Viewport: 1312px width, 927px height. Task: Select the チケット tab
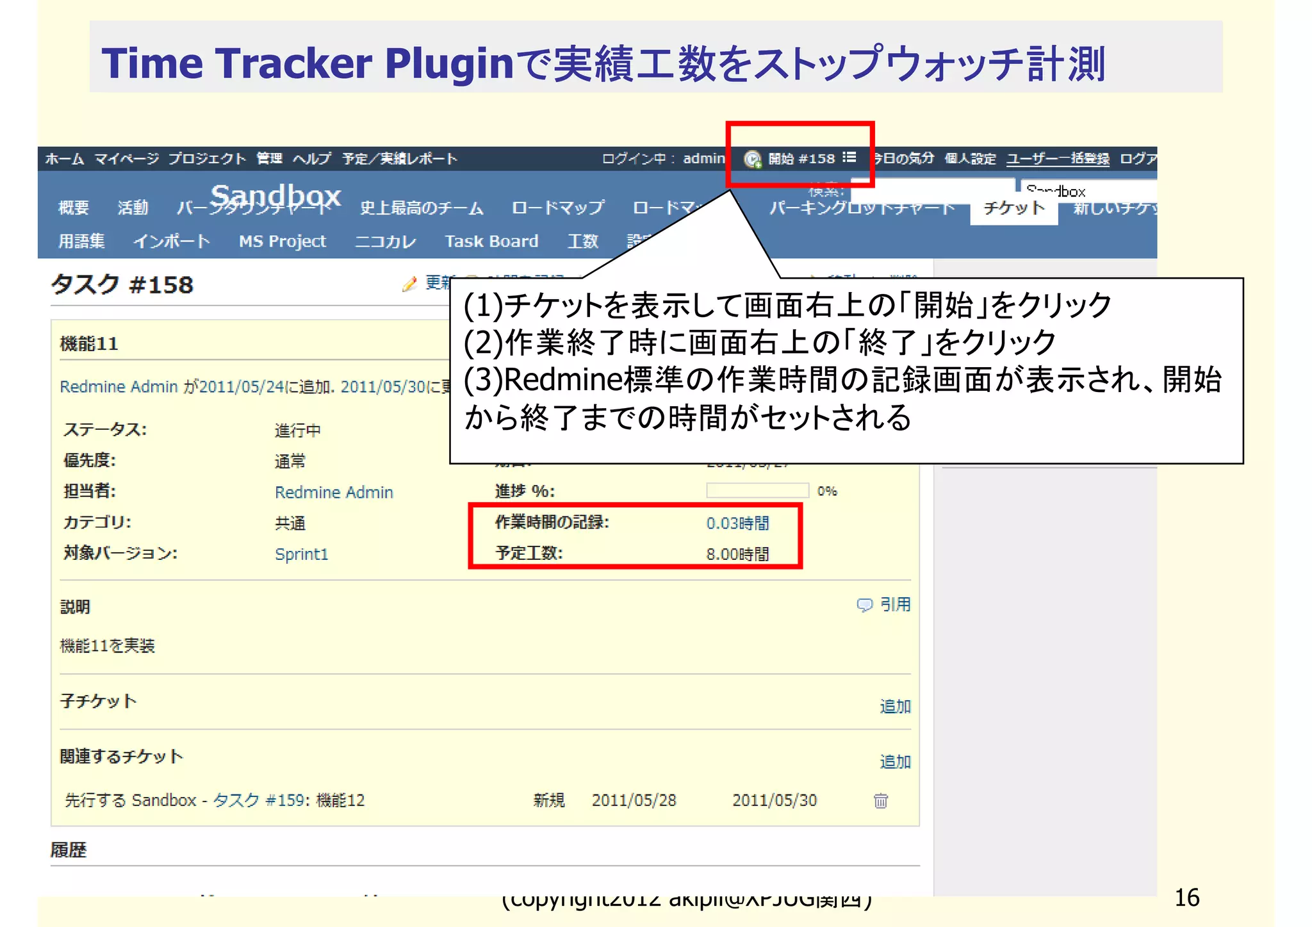coord(1014,208)
